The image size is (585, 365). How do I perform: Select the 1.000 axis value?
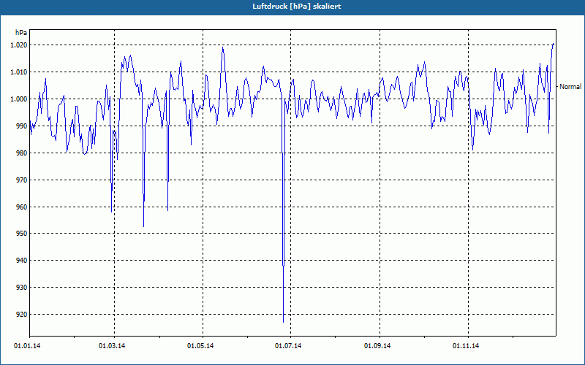pos(19,99)
